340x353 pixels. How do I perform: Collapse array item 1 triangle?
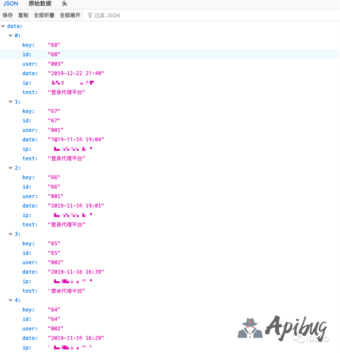pyautogui.click(x=10, y=102)
